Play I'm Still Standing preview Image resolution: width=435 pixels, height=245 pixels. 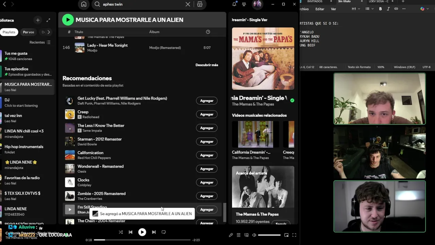point(70,210)
